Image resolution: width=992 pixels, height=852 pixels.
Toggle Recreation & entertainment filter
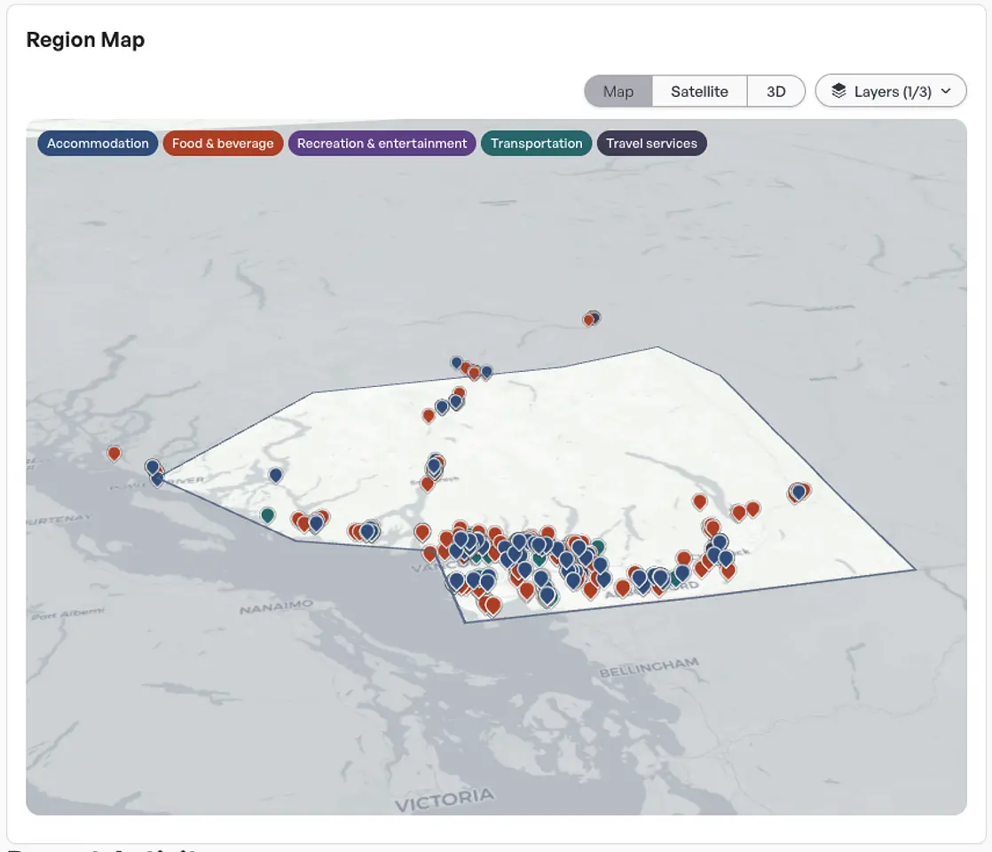pyautogui.click(x=382, y=143)
